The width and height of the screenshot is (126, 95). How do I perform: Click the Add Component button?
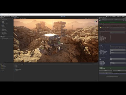112,77
